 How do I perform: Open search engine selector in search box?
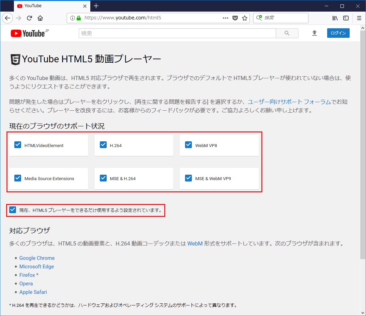pyautogui.click(x=260, y=18)
